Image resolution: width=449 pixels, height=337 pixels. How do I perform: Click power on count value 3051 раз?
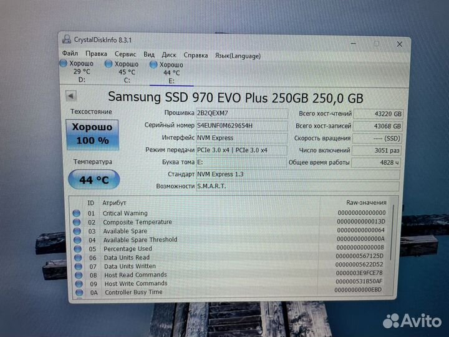click(x=376, y=150)
